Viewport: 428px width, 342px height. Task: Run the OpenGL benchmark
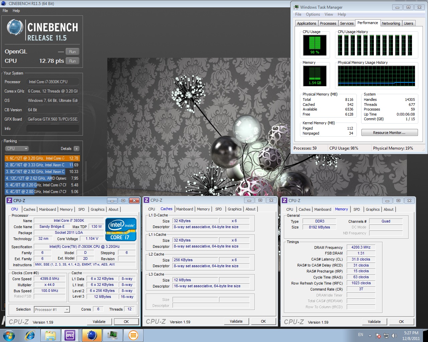click(x=73, y=52)
